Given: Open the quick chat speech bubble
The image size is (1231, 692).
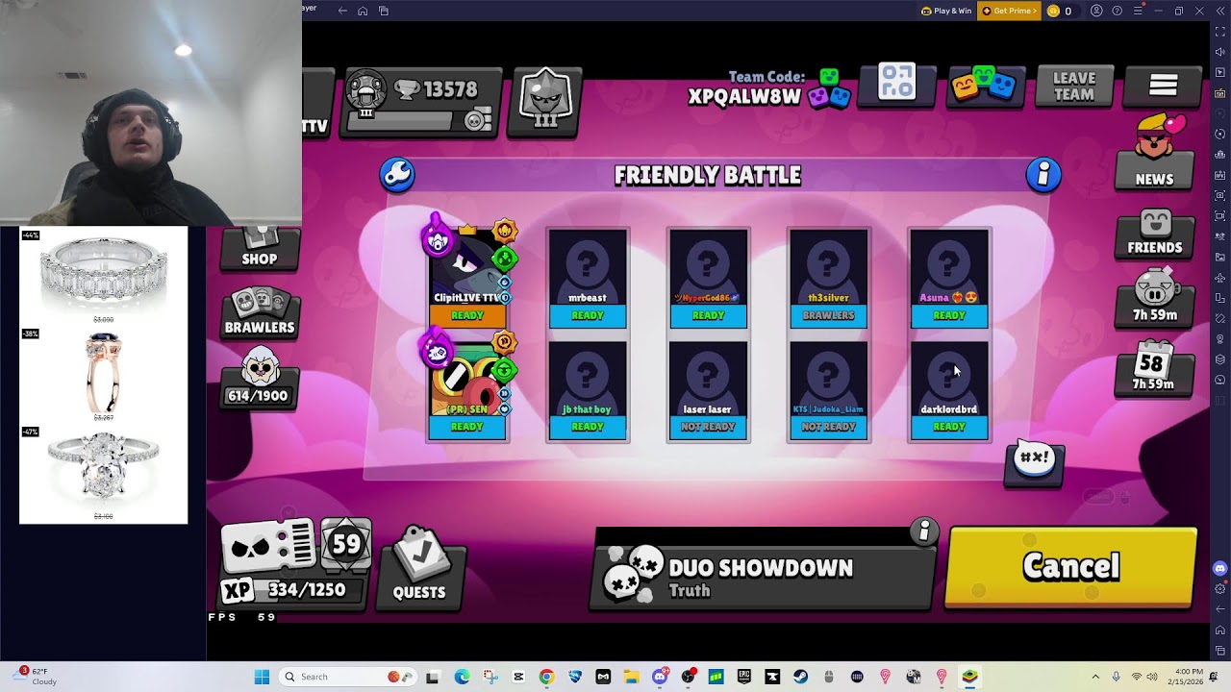Looking at the screenshot, I should pyautogui.click(x=1034, y=463).
